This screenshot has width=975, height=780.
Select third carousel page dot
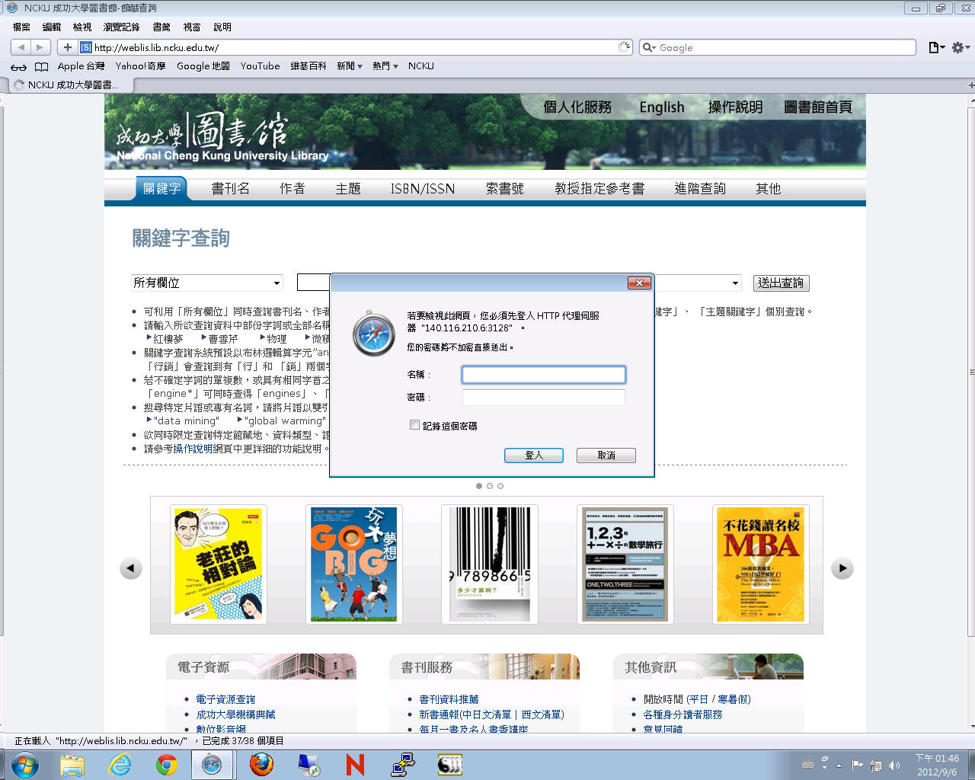pos(500,486)
